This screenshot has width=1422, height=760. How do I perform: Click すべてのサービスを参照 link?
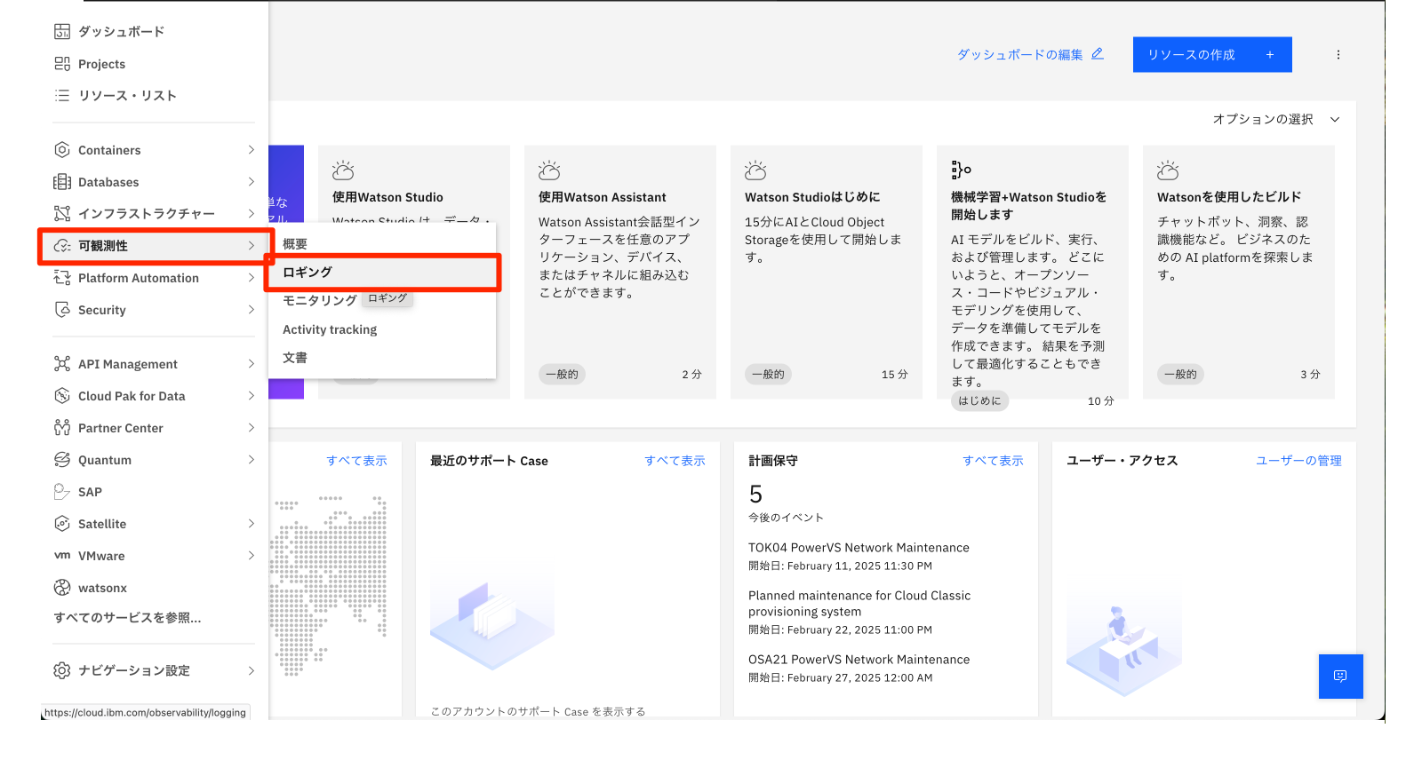(x=127, y=618)
